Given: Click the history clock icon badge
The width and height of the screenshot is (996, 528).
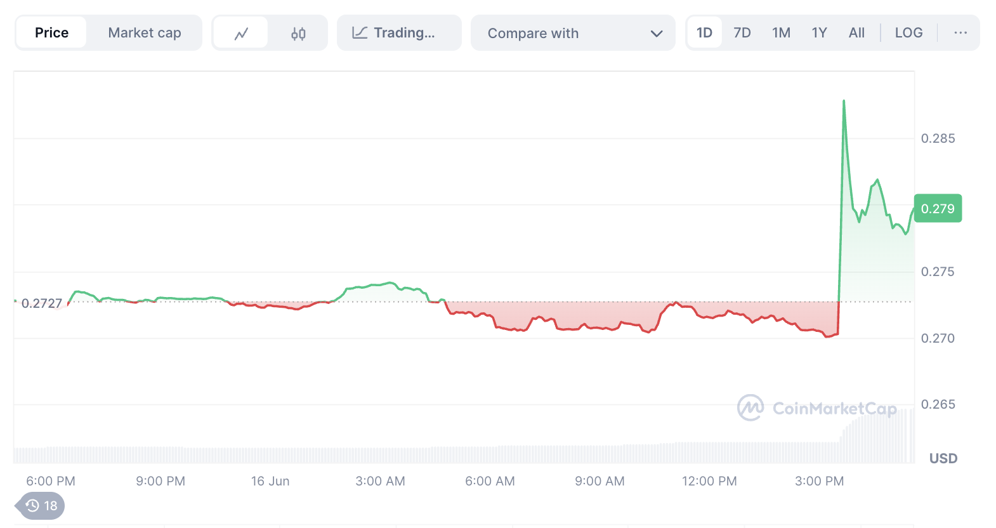Looking at the screenshot, I should [41, 506].
